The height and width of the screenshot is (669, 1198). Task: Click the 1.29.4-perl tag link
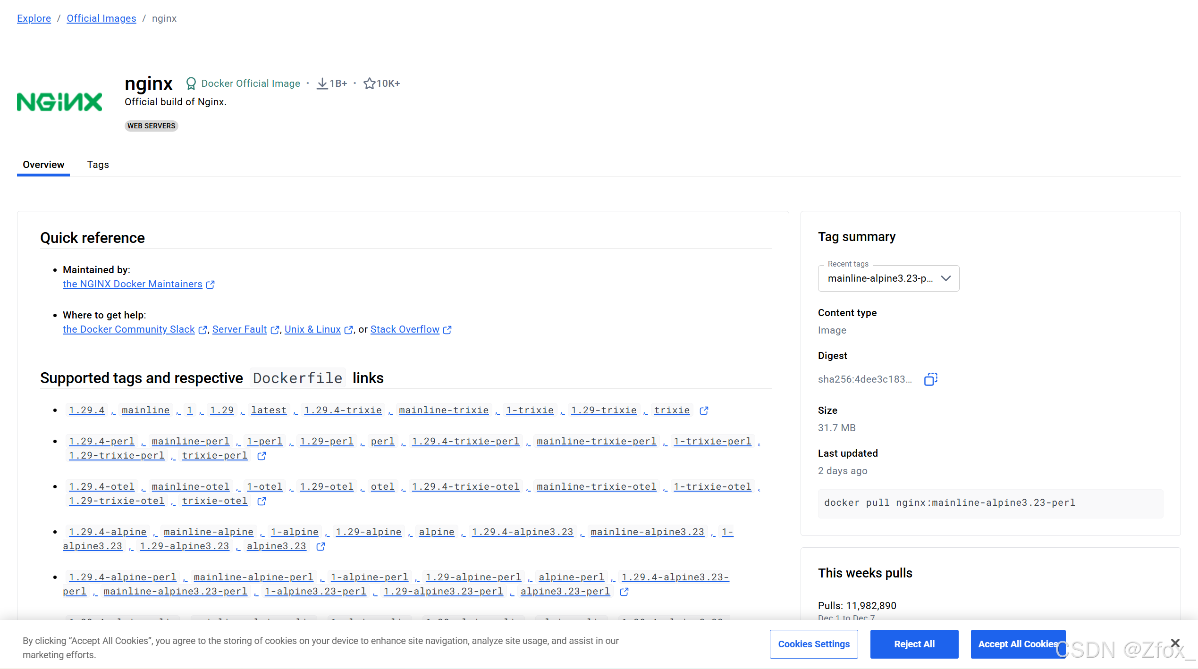pos(102,442)
